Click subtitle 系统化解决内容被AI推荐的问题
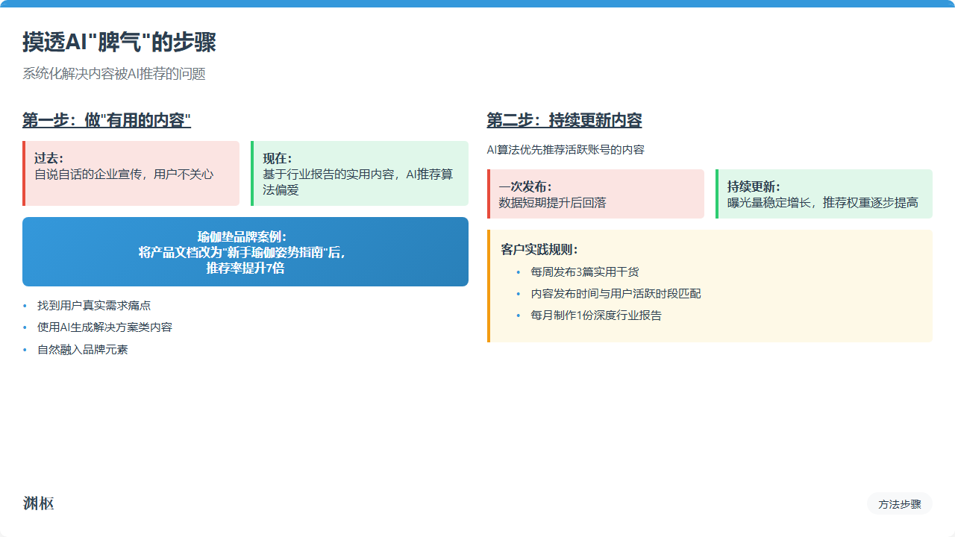955x537 pixels. pos(114,74)
